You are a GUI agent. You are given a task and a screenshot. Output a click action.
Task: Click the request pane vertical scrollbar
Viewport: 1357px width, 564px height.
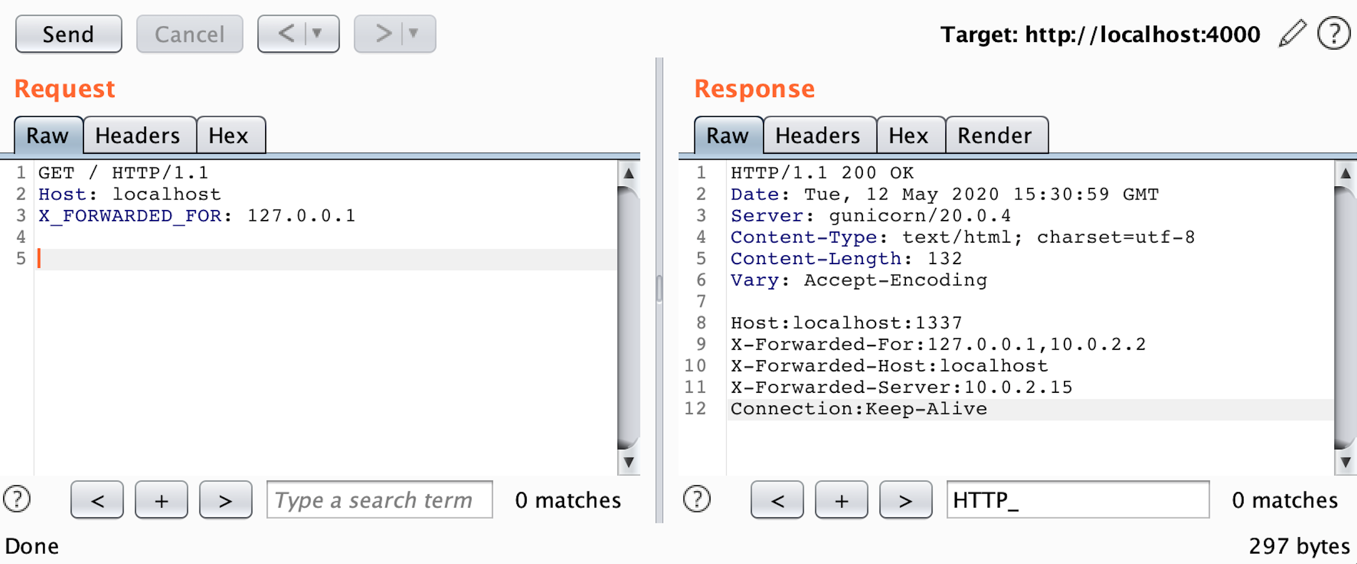(628, 316)
